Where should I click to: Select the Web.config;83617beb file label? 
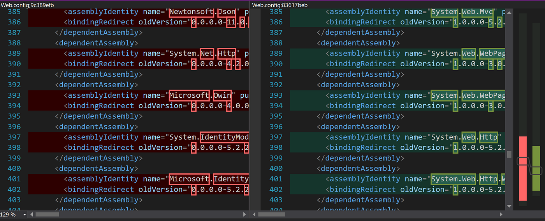point(280,5)
